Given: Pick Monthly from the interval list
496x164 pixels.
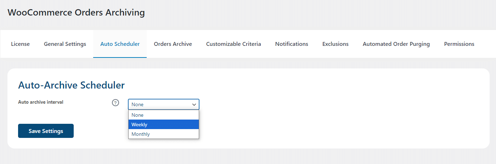Looking at the screenshot, I should [164, 134].
